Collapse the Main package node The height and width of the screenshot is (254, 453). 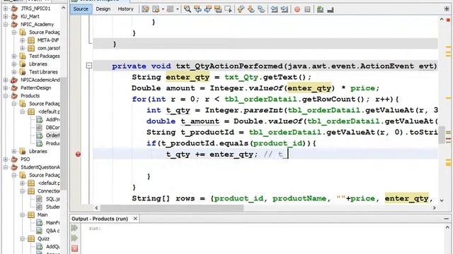click(22, 214)
